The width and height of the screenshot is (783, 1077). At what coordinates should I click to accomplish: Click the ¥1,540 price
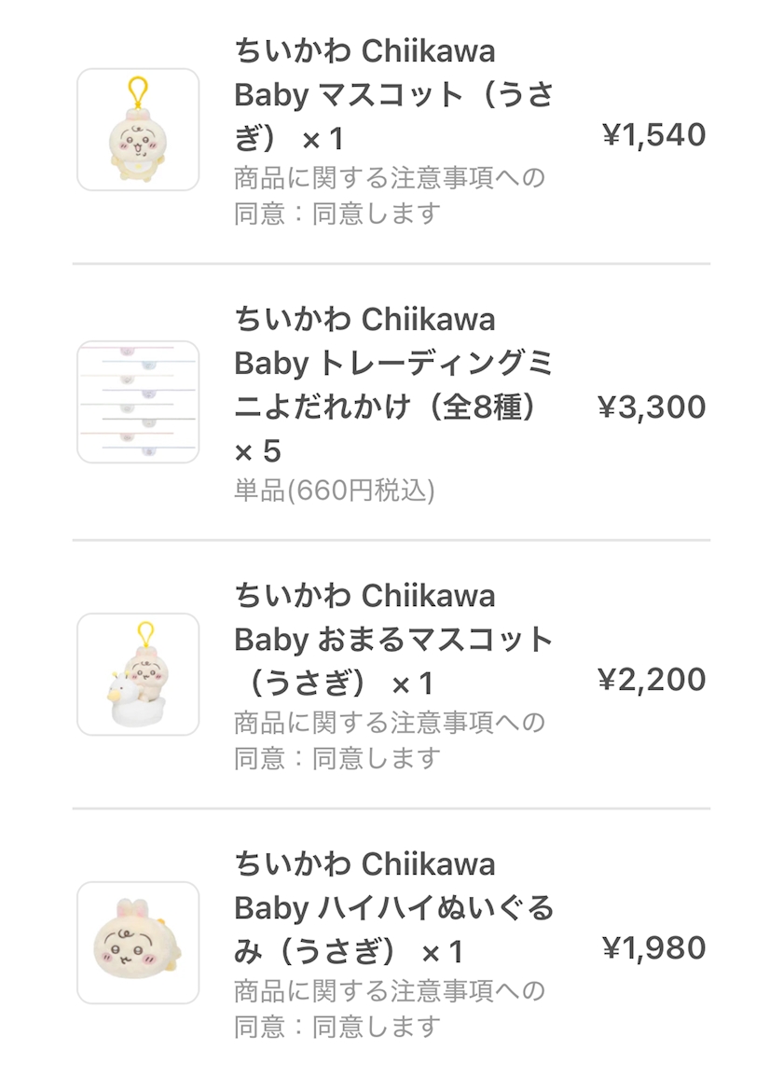[653, 135]
